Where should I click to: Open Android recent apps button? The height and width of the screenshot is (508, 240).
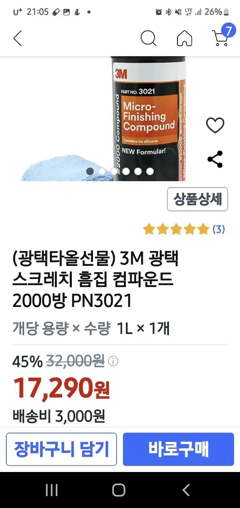[52, 490]
